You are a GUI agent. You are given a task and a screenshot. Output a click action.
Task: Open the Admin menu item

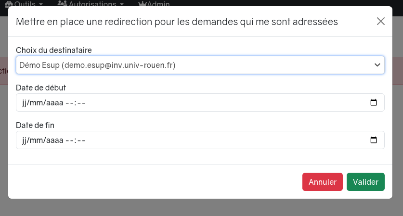(158, 3)
